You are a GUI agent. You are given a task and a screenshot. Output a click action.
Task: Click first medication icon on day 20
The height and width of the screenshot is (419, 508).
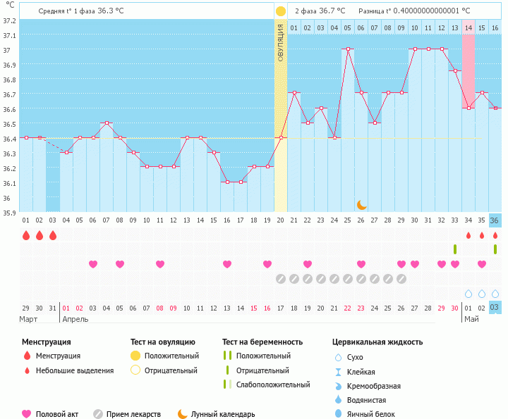click(281, 279)
